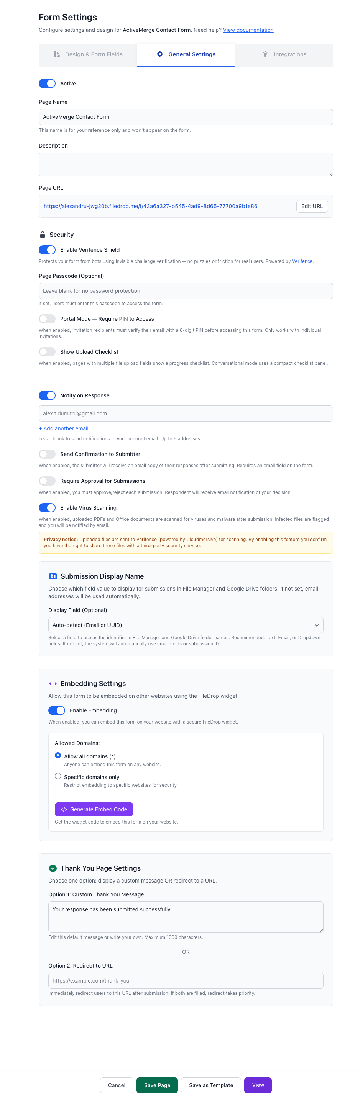Click the green checkmark icon by Thank You Page

click(x=53, y=868)
